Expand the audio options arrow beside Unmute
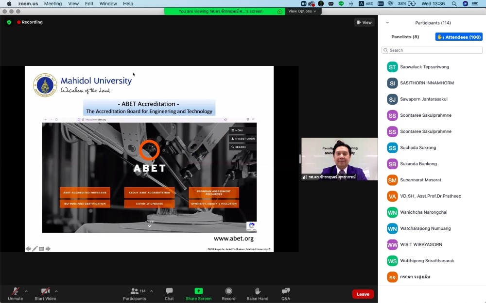The image size is (486, 303). pyautogui.click(x=26, y=291)
